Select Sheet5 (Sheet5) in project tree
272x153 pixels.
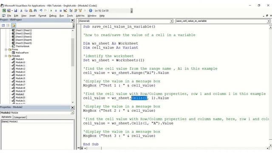pos(24,43)
